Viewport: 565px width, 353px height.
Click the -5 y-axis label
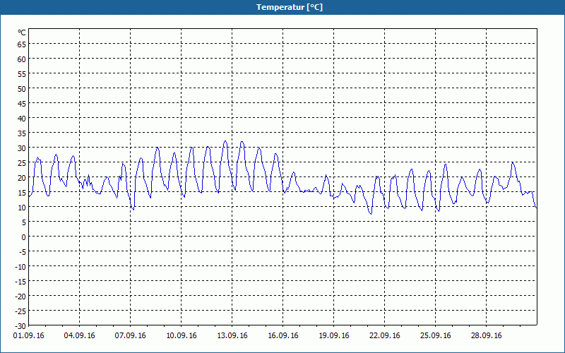tap(23, 252)
